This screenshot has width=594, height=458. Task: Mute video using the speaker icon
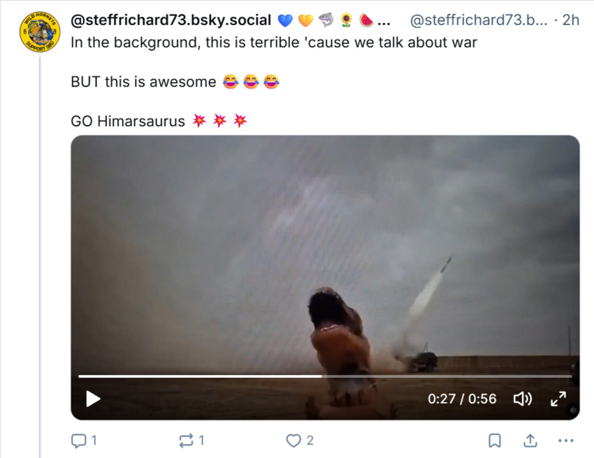click(522, 399)
